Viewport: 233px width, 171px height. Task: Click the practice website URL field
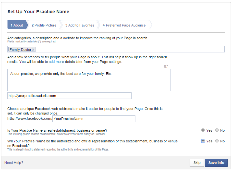[x=69, y=96]
